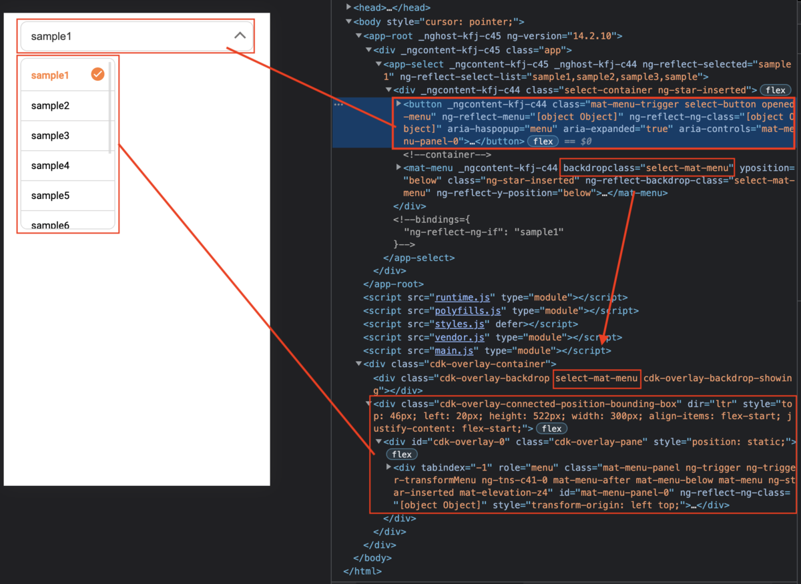Collapse the select-container div node

389,90
